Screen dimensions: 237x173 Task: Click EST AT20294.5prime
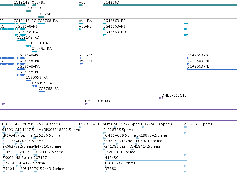30,141
